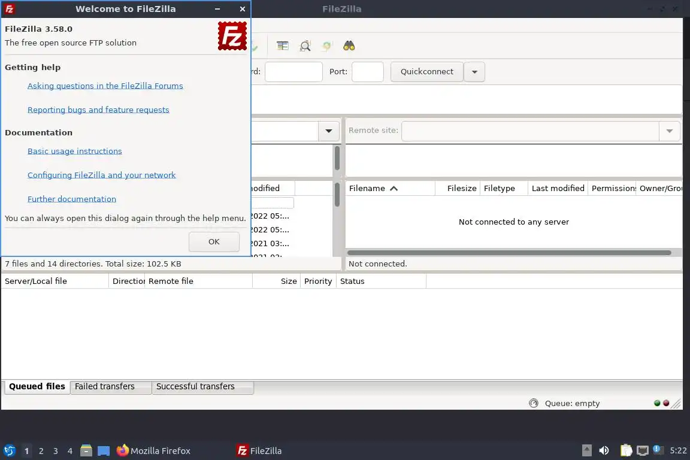Click remote pane Last modified column header
The image size is (690, 460).
(558, 189)
